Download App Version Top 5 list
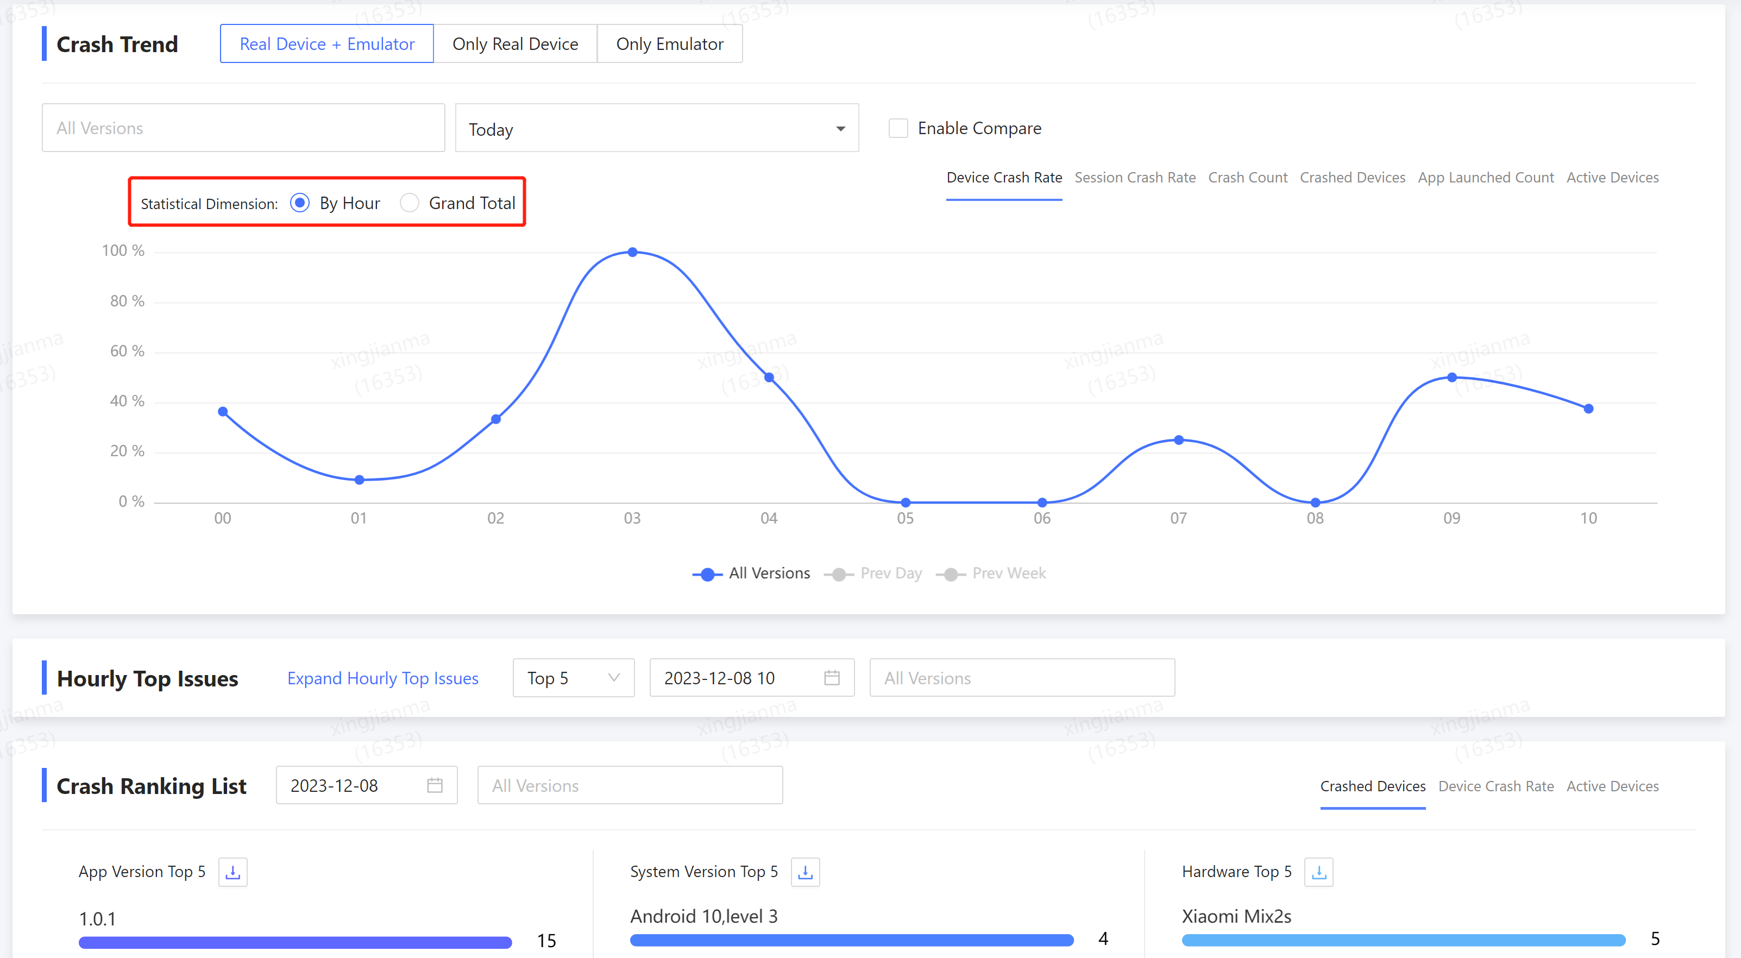This screenshot has height=958, width=1741. 232,872
